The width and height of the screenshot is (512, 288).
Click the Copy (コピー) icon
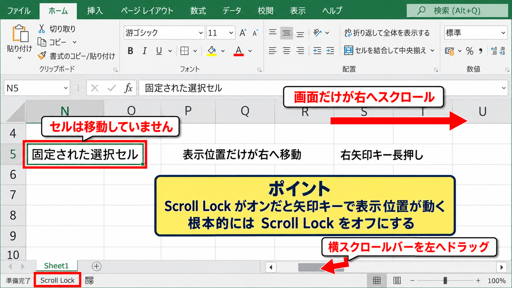pos(42,42)
